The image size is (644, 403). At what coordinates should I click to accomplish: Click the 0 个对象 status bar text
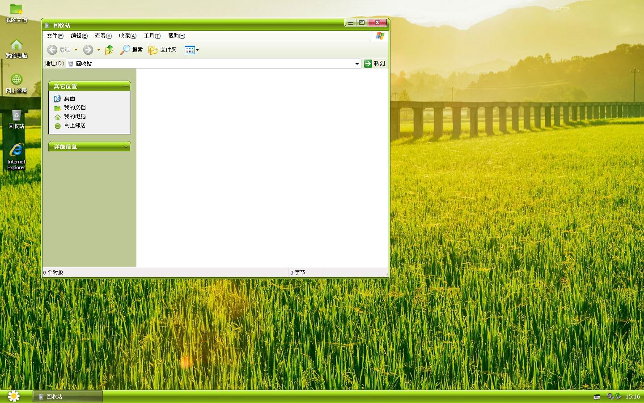[53, 273]
